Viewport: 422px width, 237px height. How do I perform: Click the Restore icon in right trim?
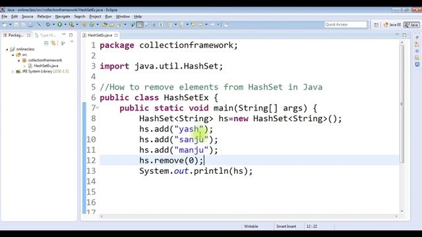click(x=417, y=37)
